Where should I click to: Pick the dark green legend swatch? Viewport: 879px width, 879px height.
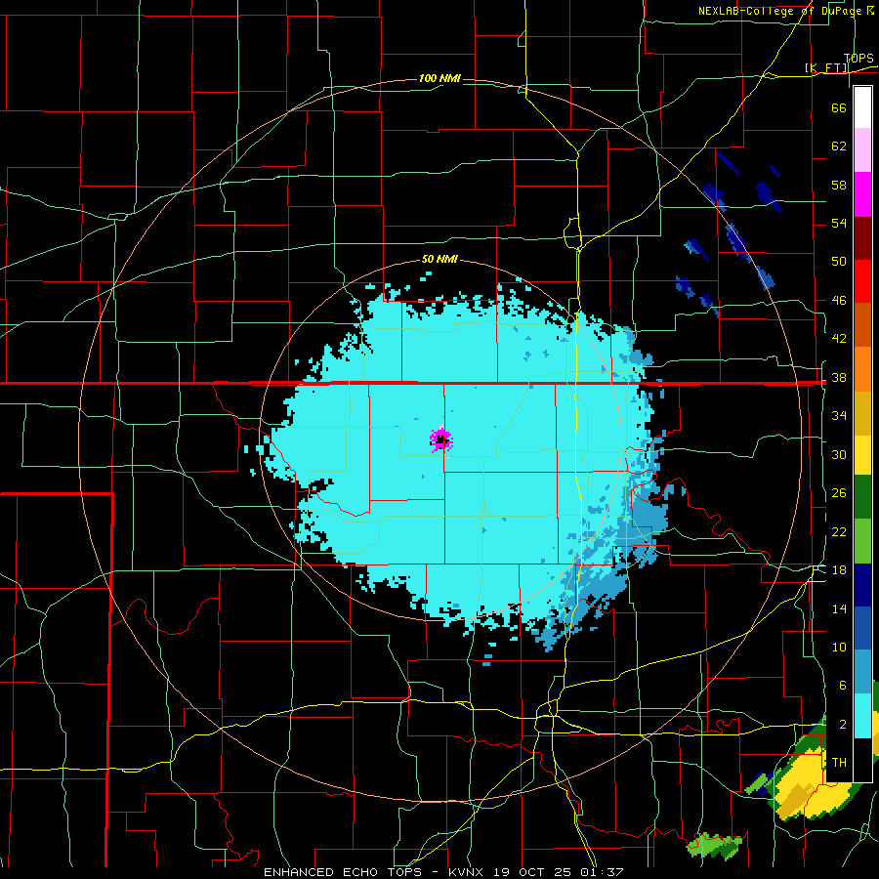[x=862, y=497]
